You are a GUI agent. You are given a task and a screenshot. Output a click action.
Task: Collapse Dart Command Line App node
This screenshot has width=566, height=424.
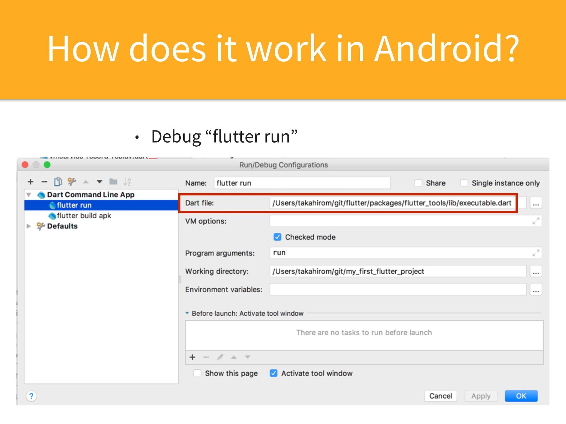coord(29,195)
